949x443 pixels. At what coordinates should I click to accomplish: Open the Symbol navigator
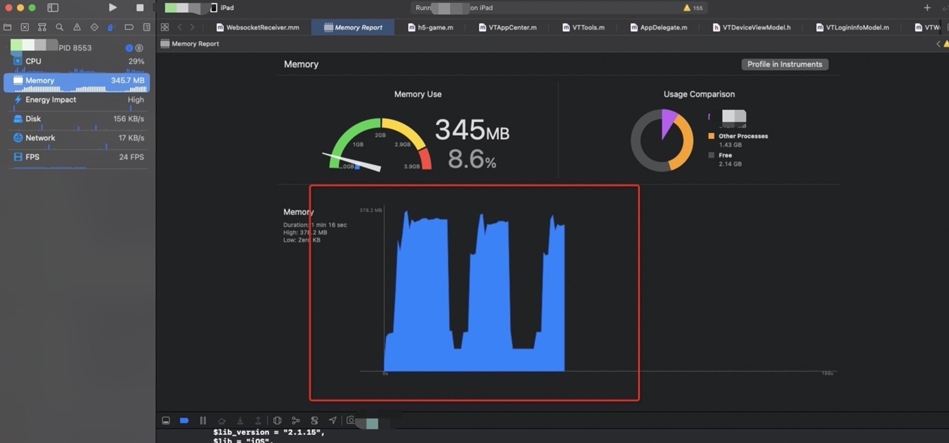point(42,27)
